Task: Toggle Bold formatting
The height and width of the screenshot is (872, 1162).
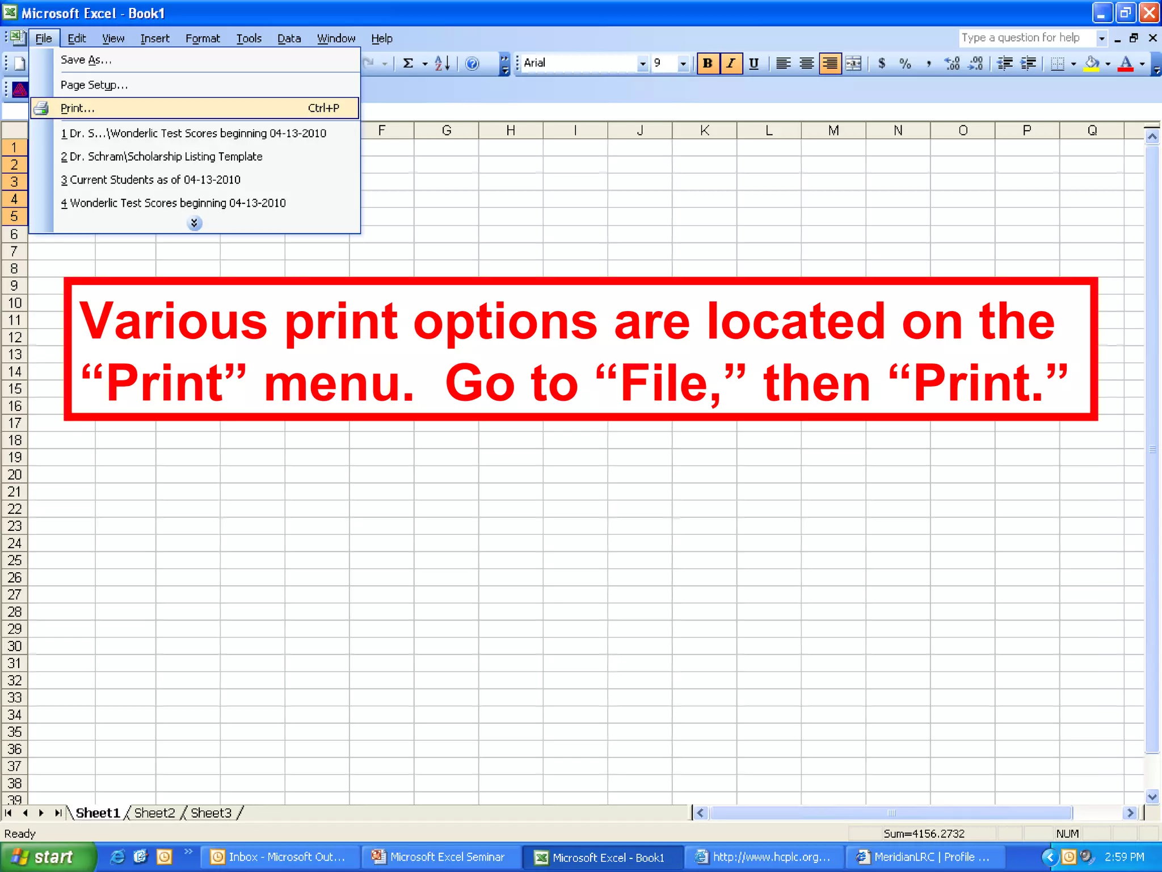Action: (x=708, y=63)
